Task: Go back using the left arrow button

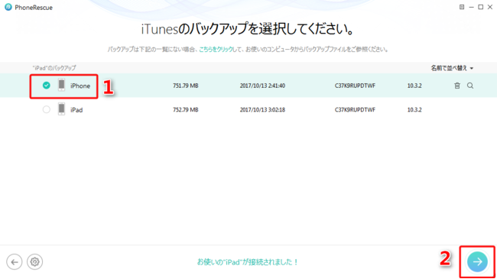Action: point(15,262)
